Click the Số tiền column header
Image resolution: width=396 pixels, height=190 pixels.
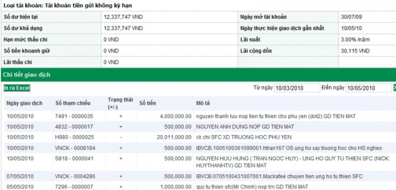point(148,103)
